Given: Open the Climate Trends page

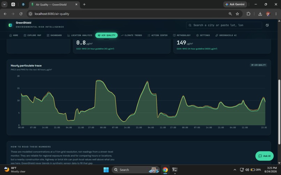Looking at the screenshot, I should pos(131,35).
